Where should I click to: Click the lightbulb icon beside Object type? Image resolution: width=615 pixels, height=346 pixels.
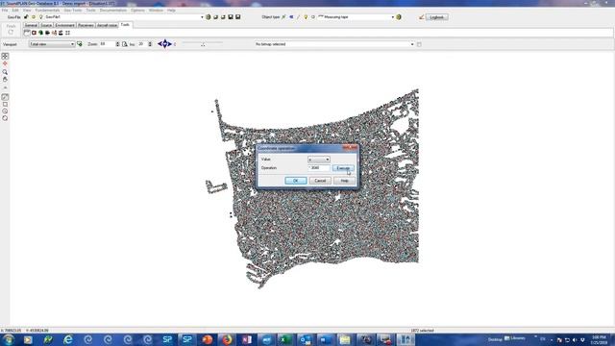tap(306, 17)
